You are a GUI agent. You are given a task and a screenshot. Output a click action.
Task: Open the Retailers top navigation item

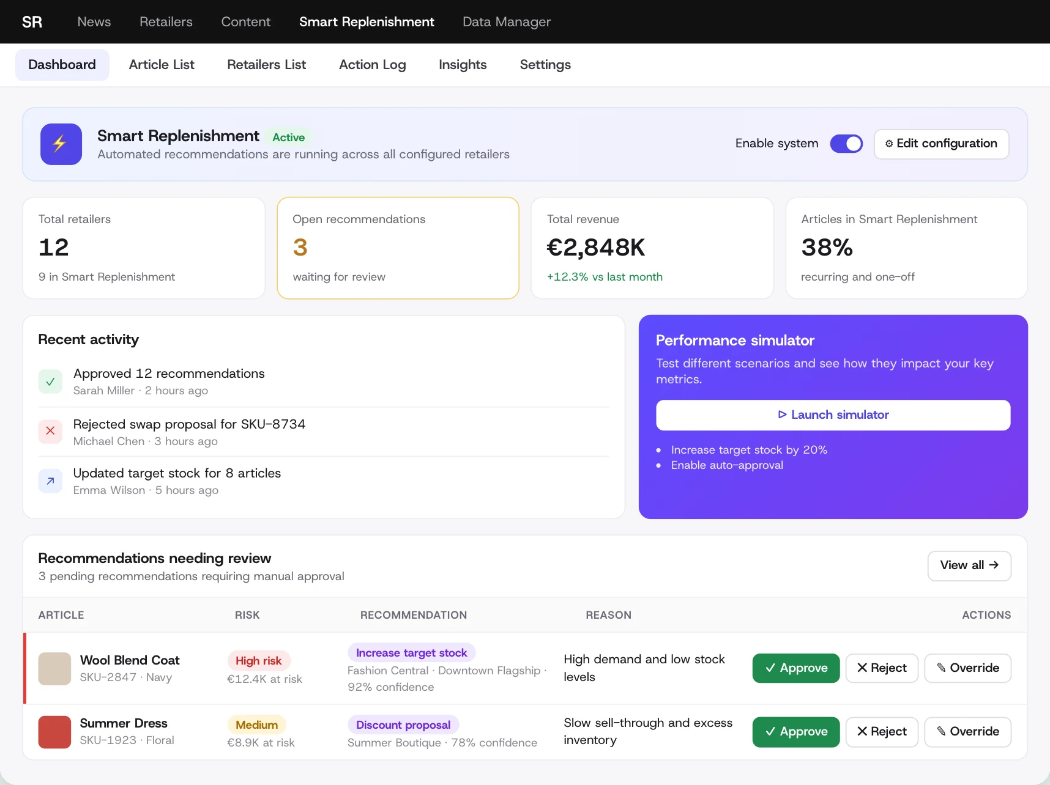166,22
